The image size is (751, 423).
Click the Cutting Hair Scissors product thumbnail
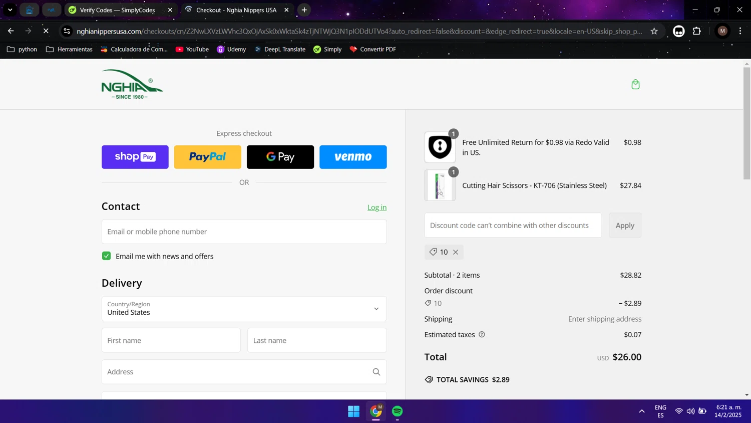[x=440, y=185]
